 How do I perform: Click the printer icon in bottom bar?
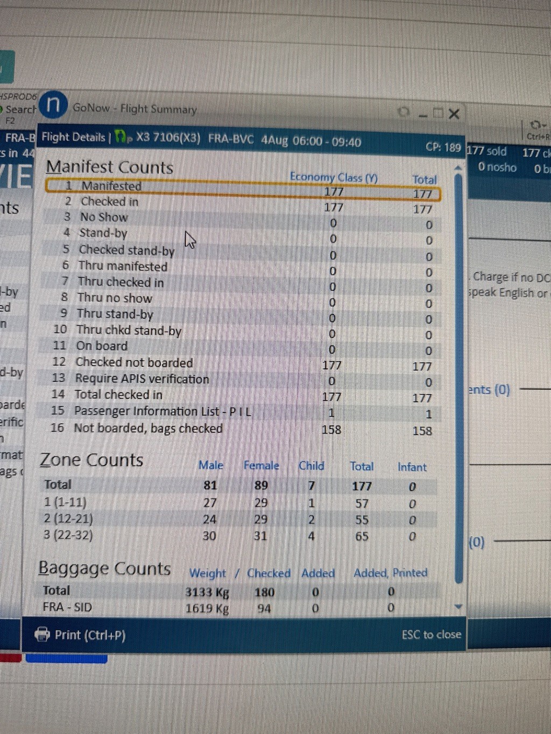click(41, 635)
